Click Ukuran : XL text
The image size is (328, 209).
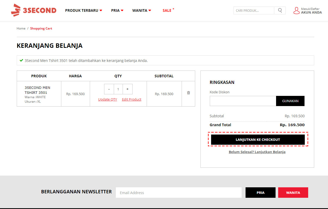coord(33,102)
